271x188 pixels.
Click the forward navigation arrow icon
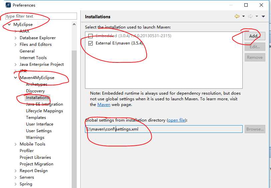pyautogui.click(x=250, y=16)
